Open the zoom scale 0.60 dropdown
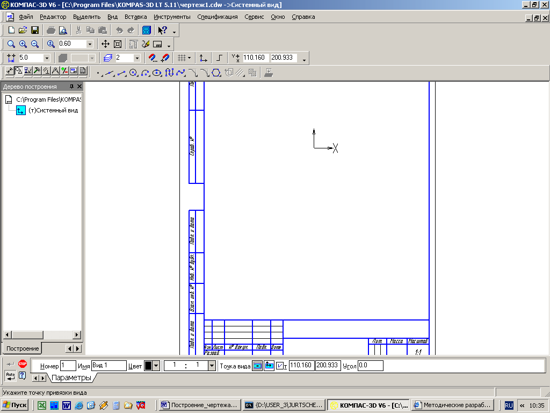 point(89,44)
